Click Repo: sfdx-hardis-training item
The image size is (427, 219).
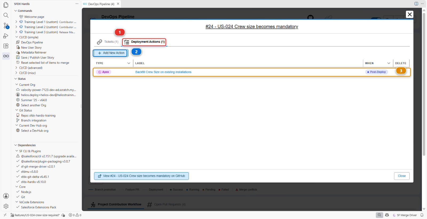(38, 115)
